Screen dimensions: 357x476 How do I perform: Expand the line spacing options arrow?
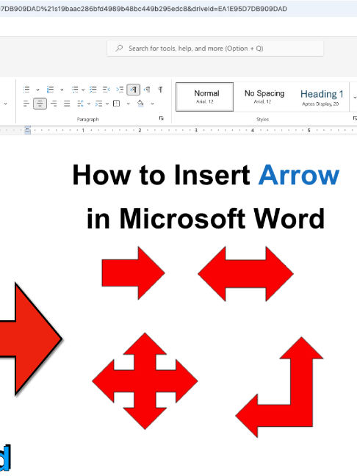[89, 104]
